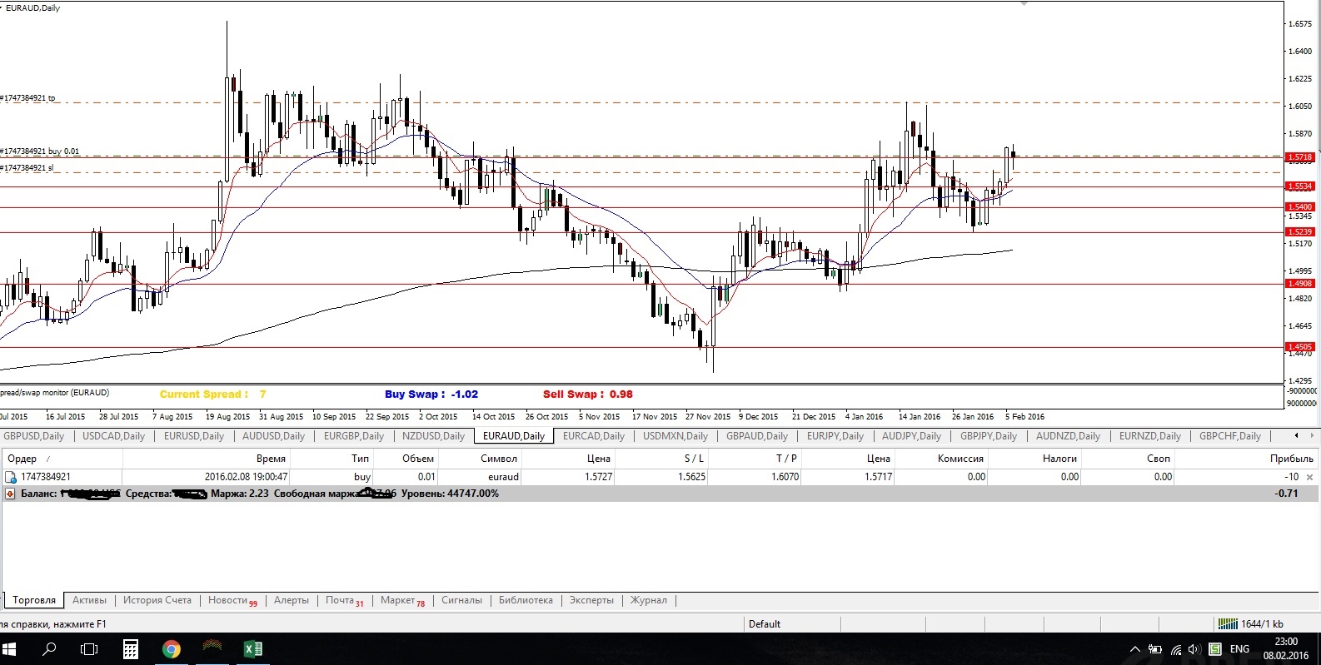Viewport: 1321px width, 665px height.
Task: Open the Новости tab
Action: click(232, 600)
